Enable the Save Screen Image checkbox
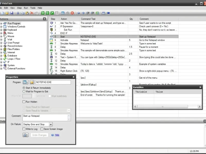 (x=42, y=129)
